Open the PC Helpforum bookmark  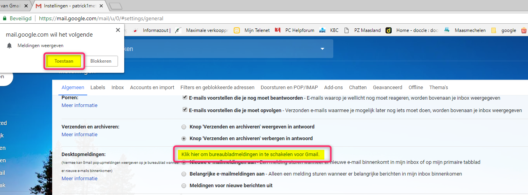pyautogui.click(x=295, y=30)
